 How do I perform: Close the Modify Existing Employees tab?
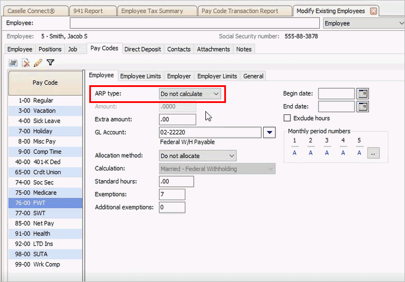[374, 11]
